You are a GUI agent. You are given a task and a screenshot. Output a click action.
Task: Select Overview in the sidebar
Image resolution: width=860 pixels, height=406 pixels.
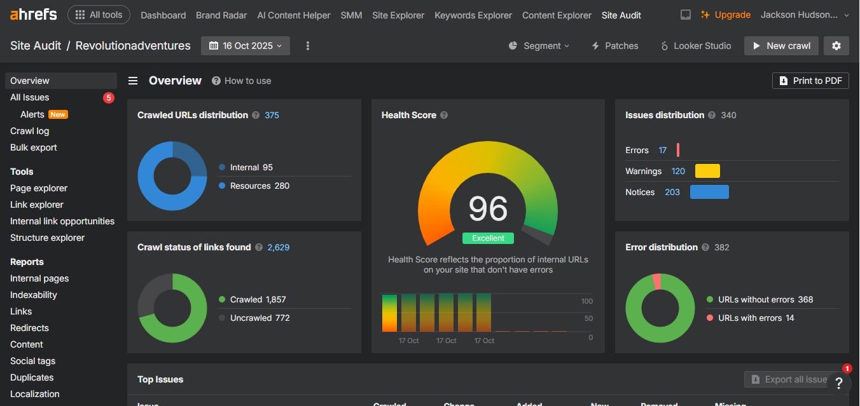pos(61,81)
